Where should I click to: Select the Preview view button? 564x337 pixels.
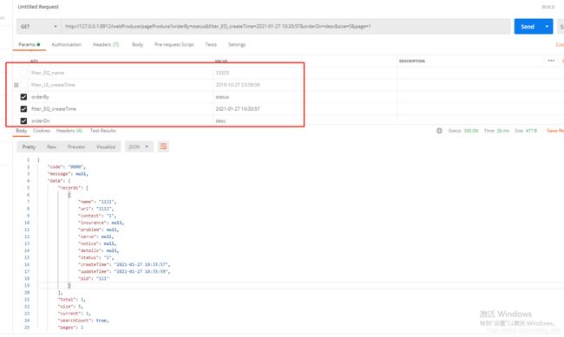tap(76, 147)
